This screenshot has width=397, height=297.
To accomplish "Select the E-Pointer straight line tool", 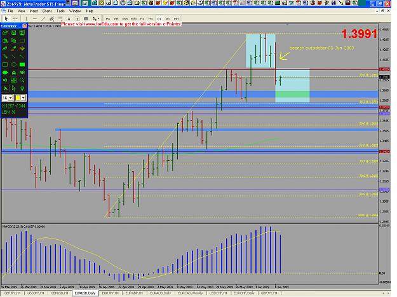I will tap(14, 56).
